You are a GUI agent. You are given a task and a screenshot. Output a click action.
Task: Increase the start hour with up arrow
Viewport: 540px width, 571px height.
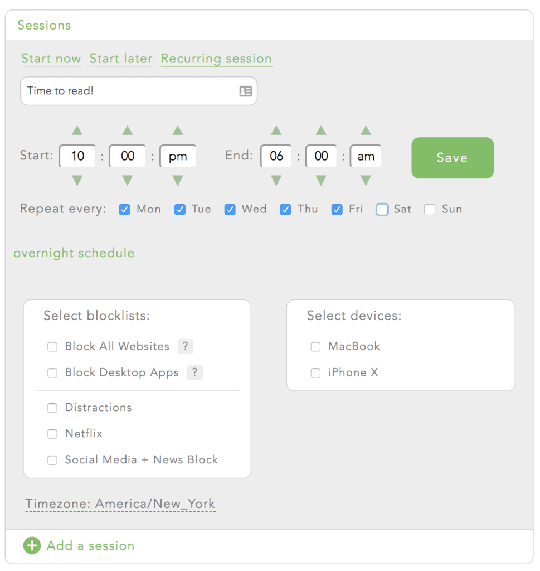coord(77,130)
